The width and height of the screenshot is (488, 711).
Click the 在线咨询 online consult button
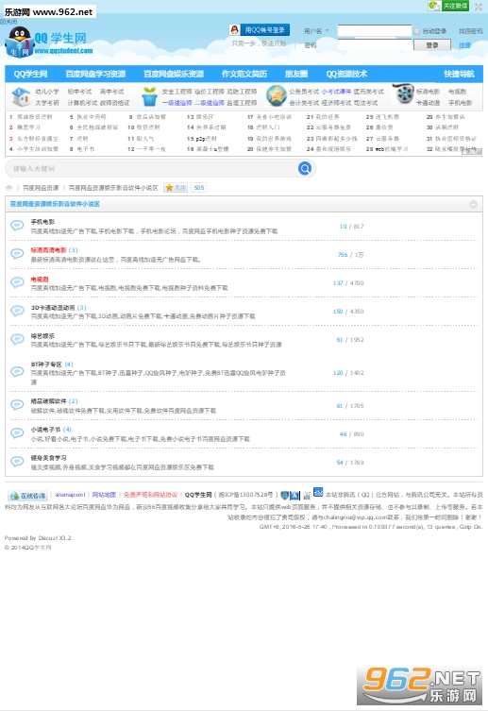(x=27, y=496)
